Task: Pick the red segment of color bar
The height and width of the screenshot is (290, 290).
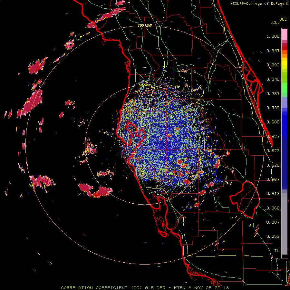Action: 285,48
